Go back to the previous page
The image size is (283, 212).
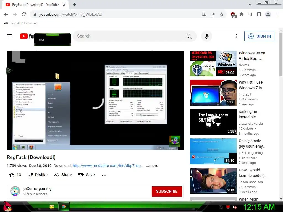pos(6,14)
